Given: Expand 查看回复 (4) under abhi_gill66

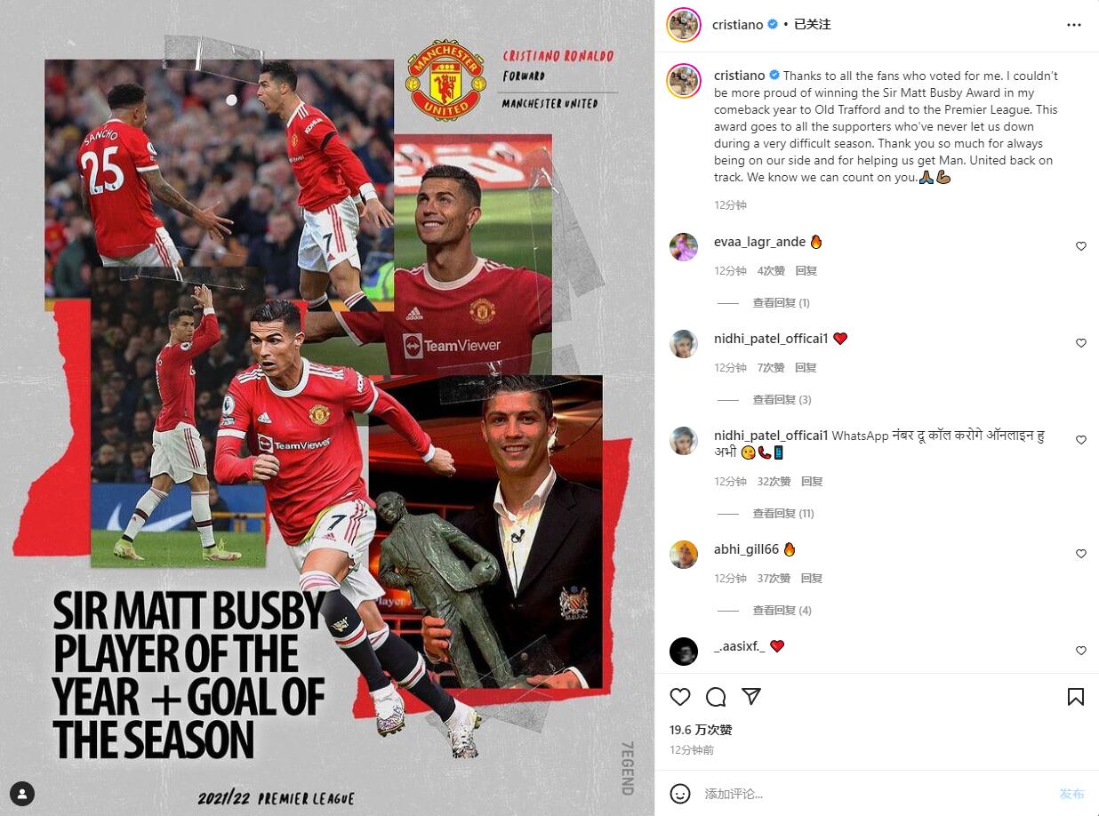Looking at the screenshot, I should pos(782,611).
